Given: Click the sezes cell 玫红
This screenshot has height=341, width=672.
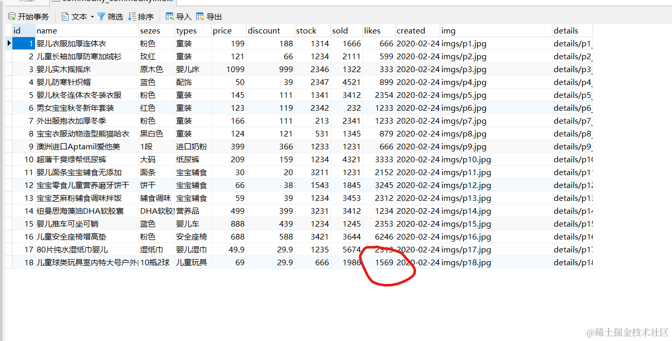Looking at the screenshot, I should tap(157, 57).
